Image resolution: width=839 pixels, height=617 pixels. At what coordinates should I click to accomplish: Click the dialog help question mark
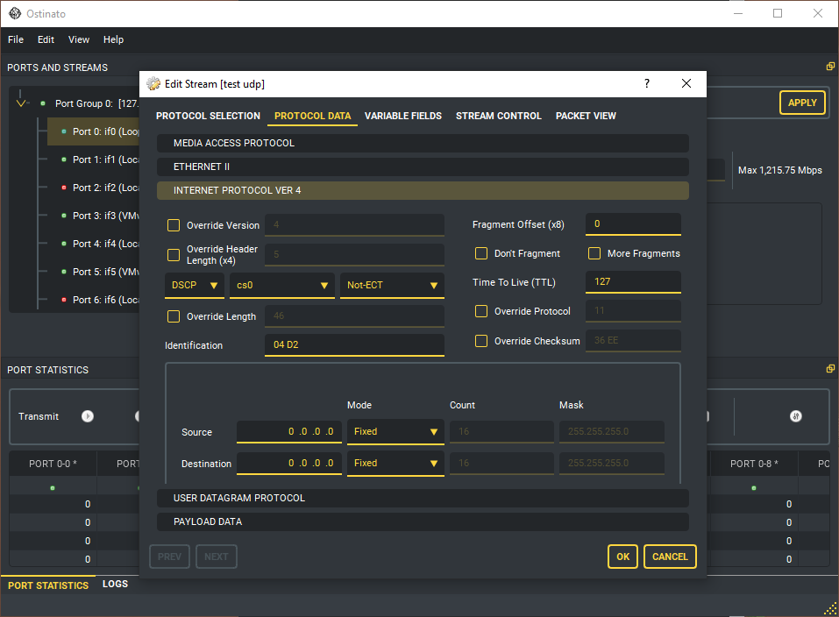[647, 84]
